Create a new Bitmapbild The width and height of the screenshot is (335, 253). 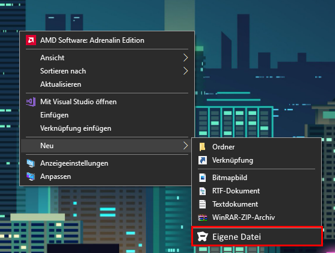(x=257, y=178)
